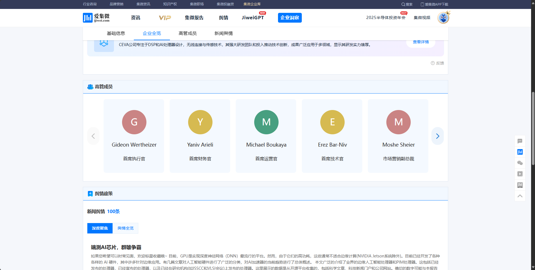The height and width of the screenshot is (270, 535).
Task: Click the G avatar of Gideon Wertheizer
Action: [x=134, y=122]
